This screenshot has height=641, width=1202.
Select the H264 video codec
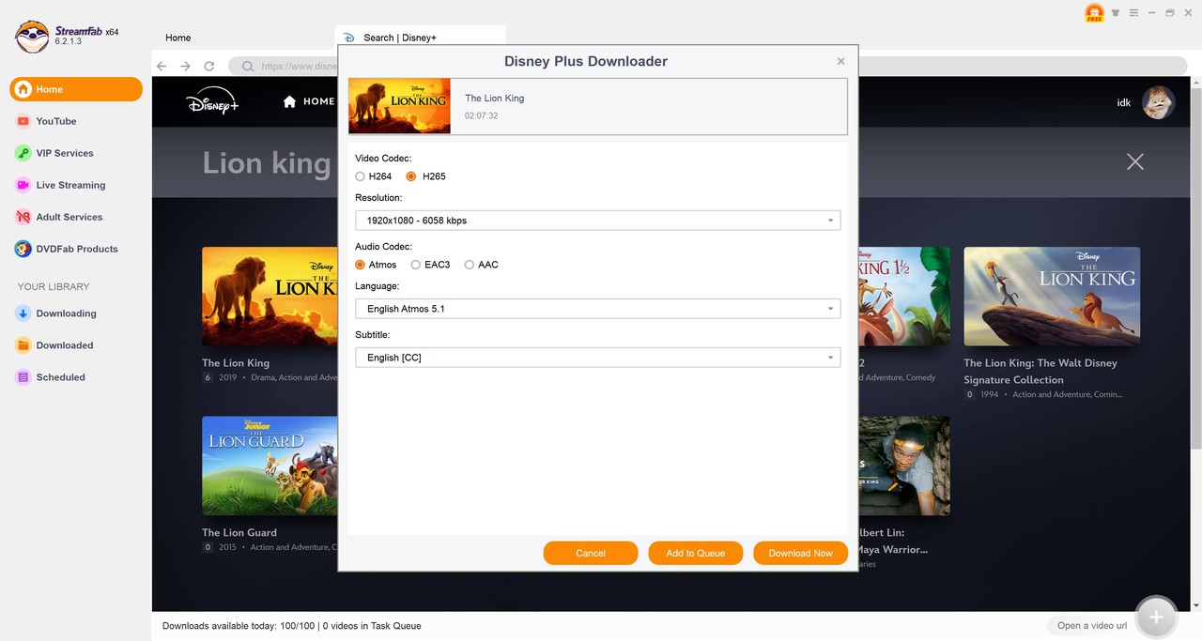(x=361, y=176)
